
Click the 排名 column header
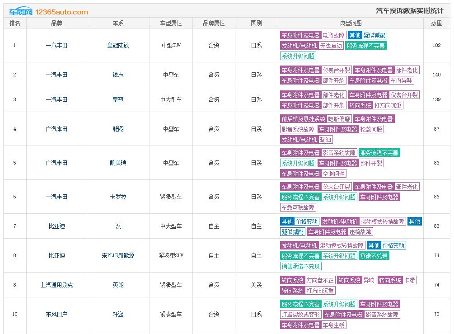pos(15,23)
